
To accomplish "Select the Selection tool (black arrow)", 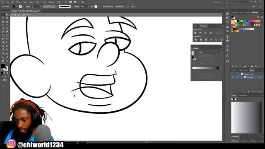I will click(x=3, y=14).
